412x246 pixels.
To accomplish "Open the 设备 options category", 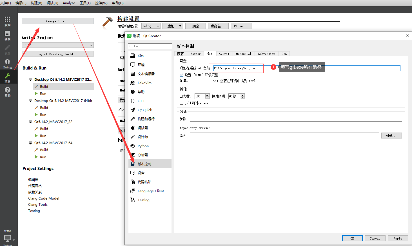I will click(150, 173).
